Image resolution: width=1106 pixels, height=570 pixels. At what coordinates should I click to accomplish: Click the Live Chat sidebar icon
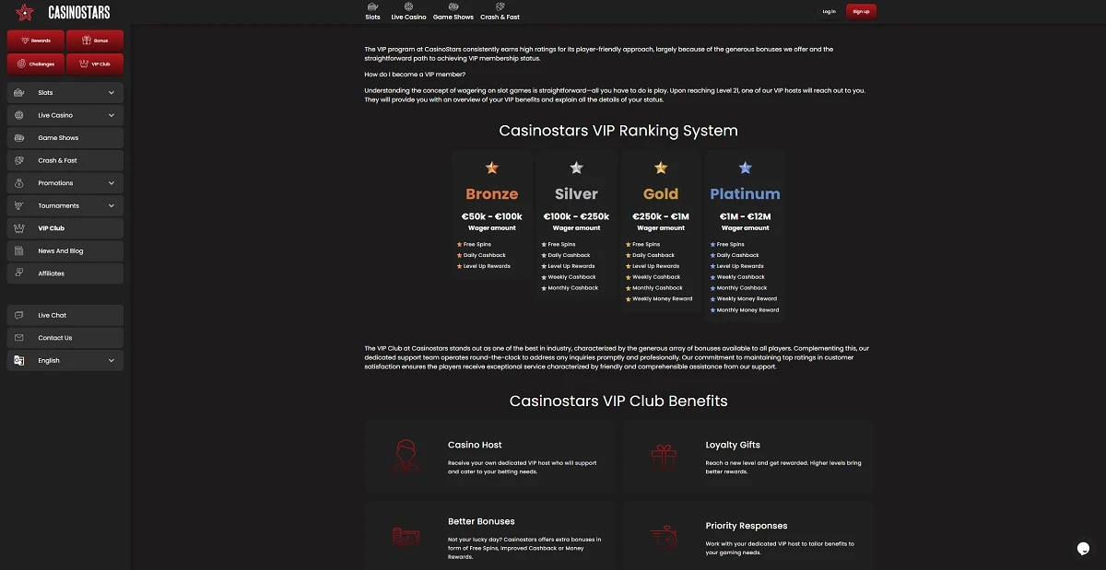[19, 315]
